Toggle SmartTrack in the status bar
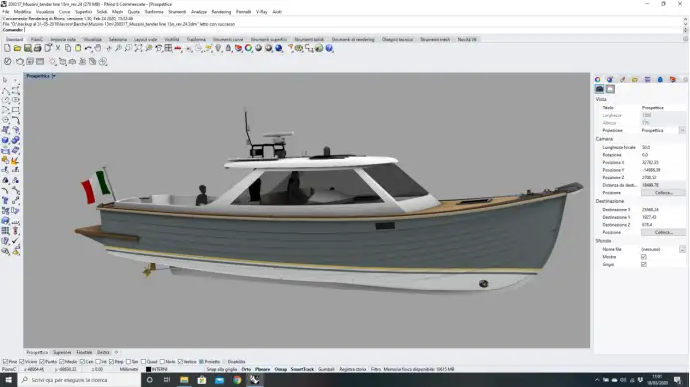The height and width of the screenshot is (387, 690). pos(302,369)
